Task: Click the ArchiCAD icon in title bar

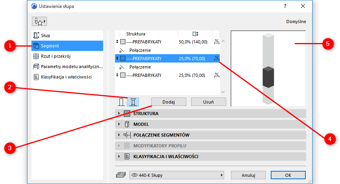Action: [x=34, y=6]
